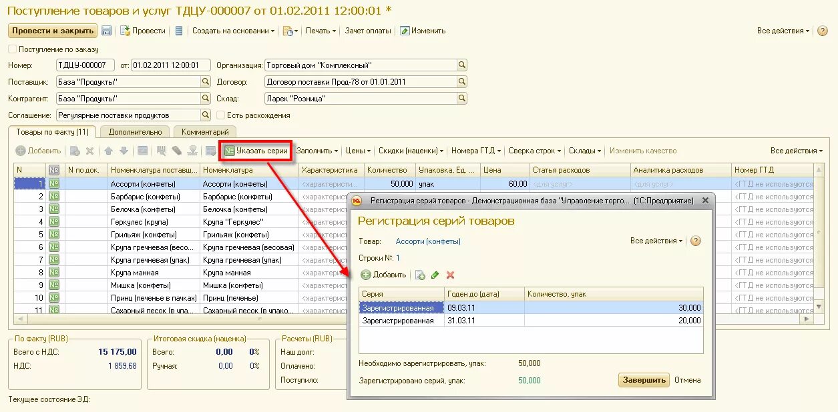This screenshot has height=412, width=838.
Task: Open the Скидки (наценки) dropdown
Action: click(x=411, y=151)
